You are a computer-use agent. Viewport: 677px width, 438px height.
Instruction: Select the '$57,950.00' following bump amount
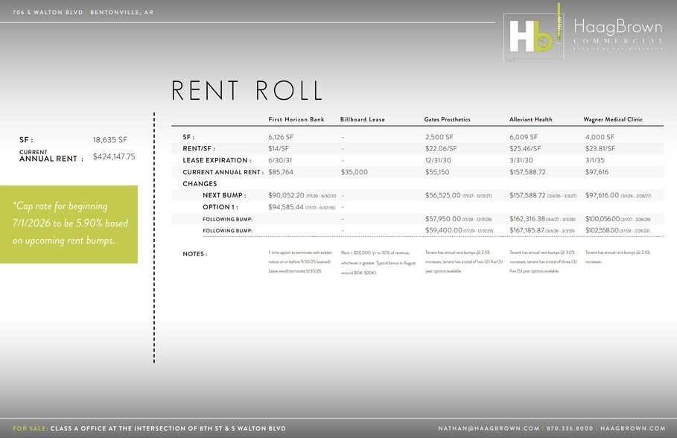coord(443,219)
